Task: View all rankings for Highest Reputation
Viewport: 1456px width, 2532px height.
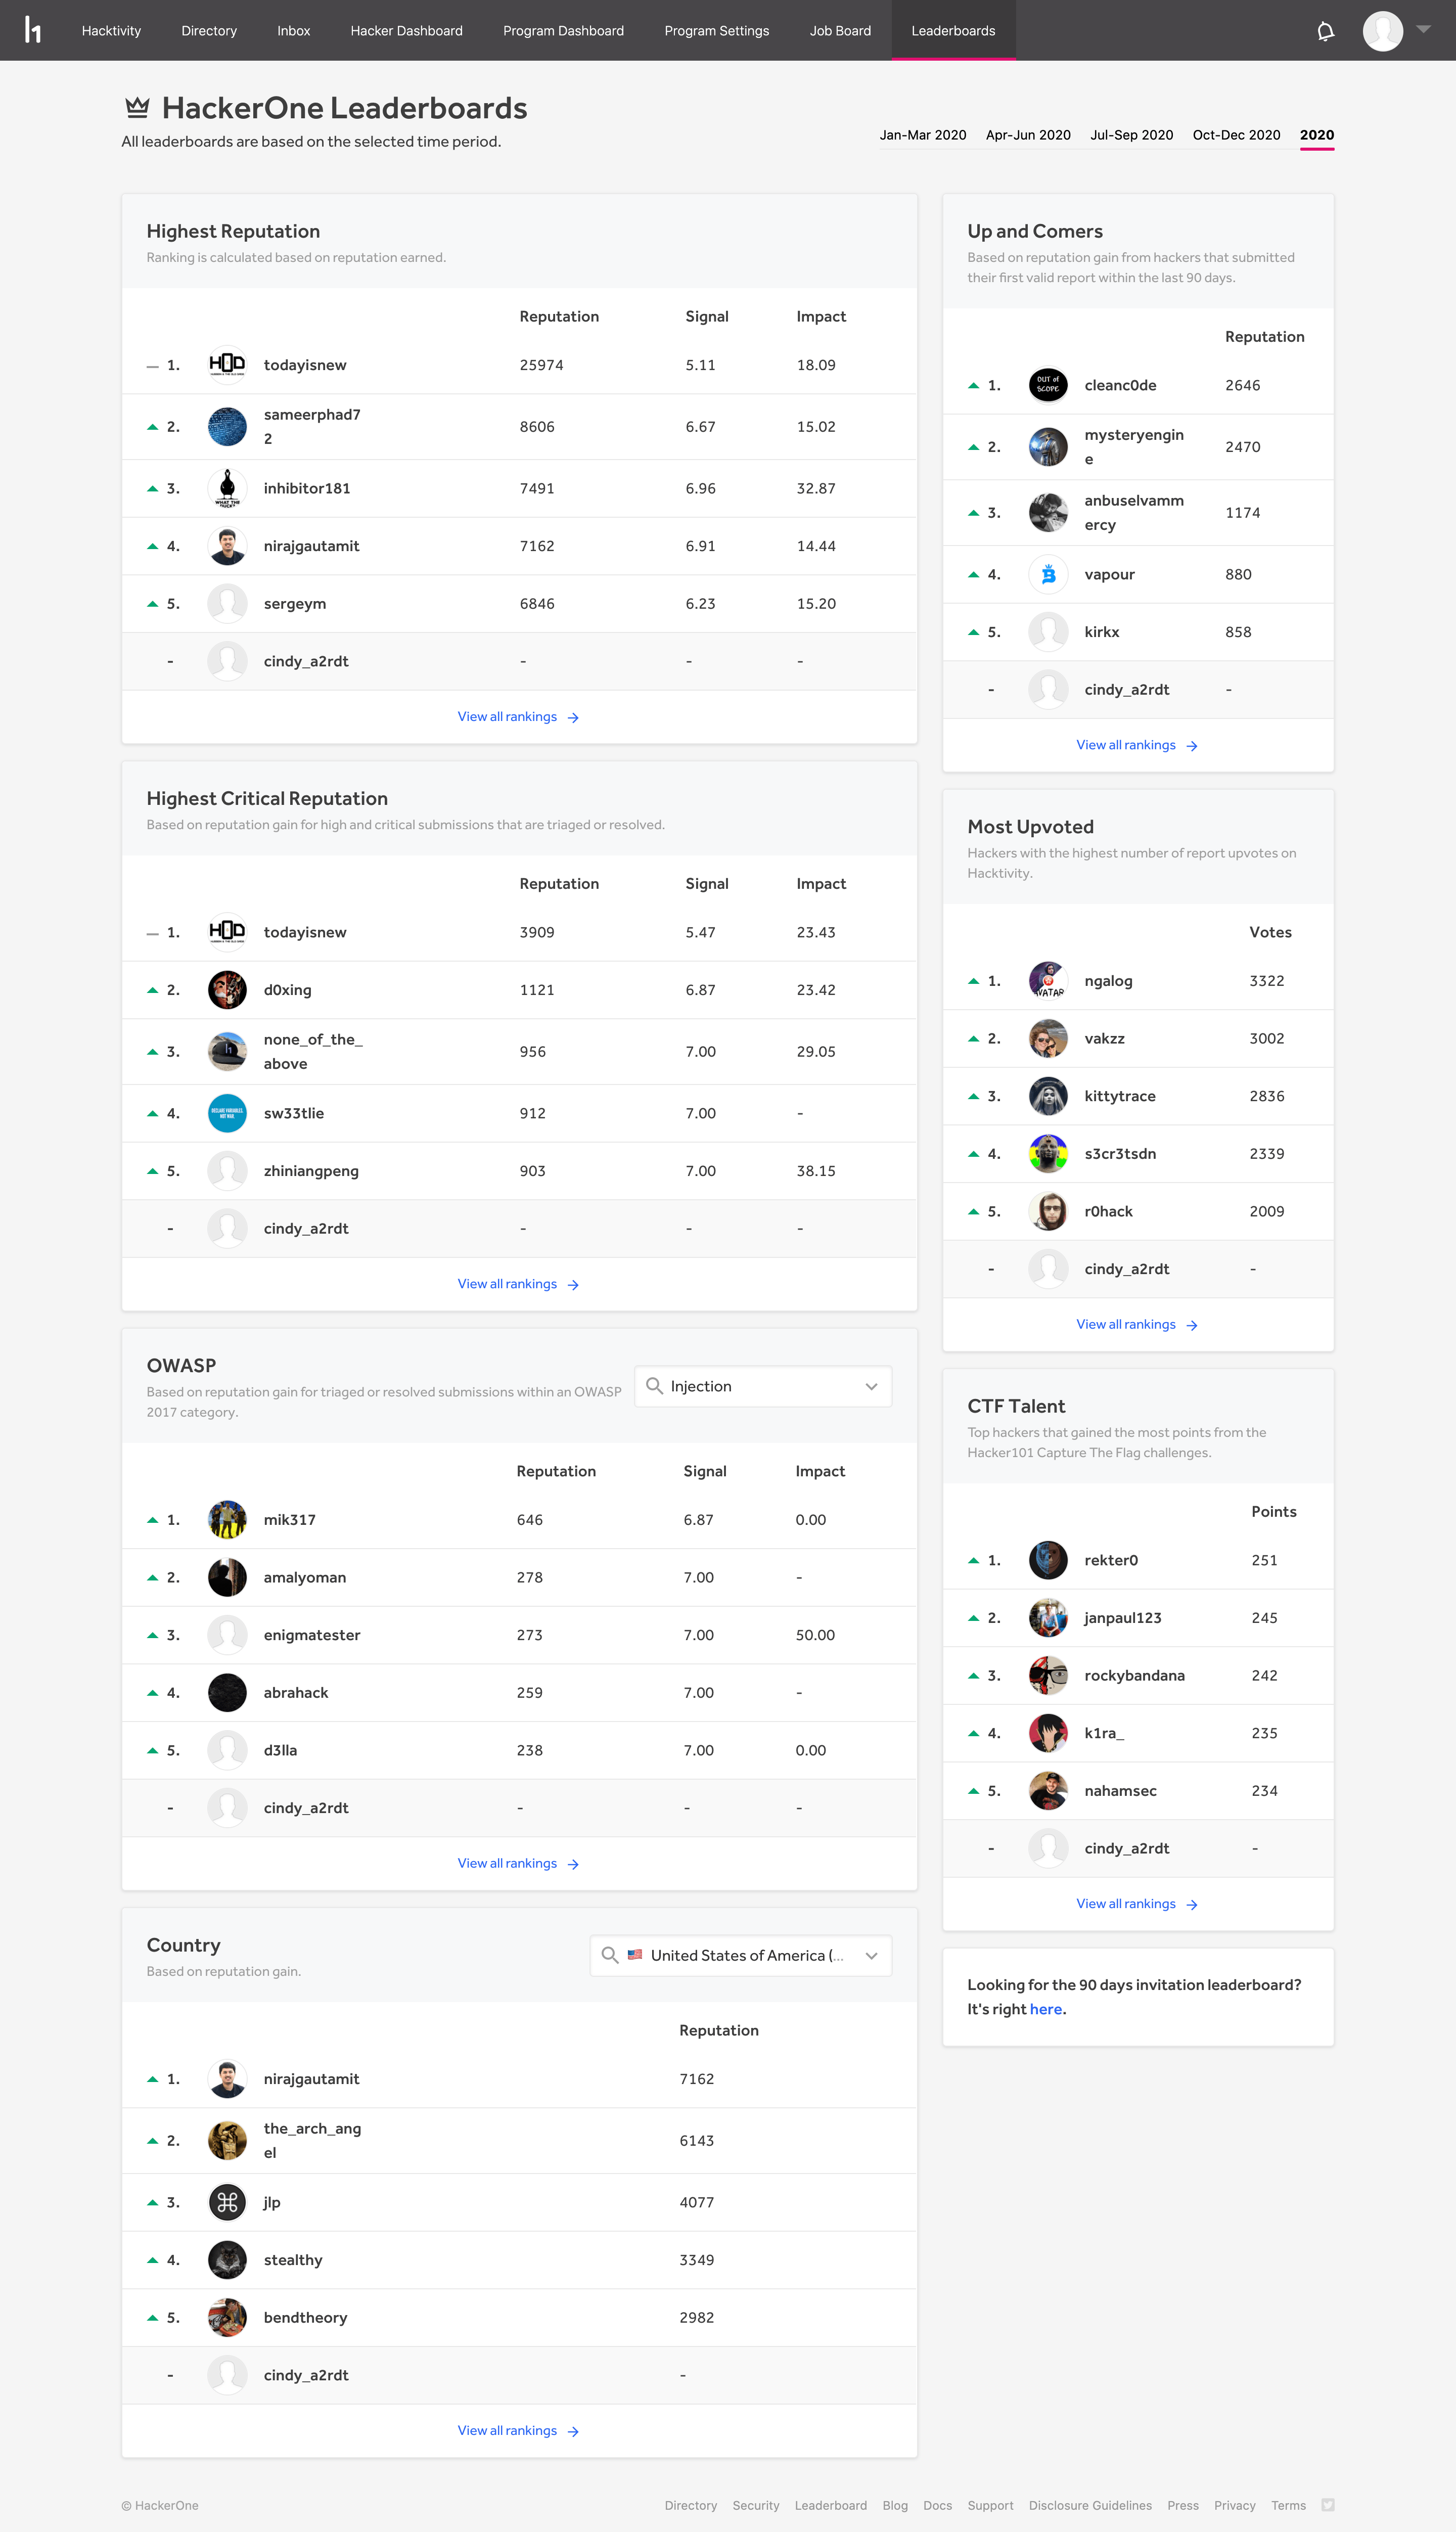Action: (518, 716)
